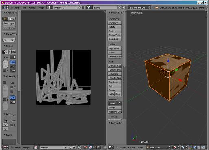Add a new screen layout
This screenshot has height=150, width=209.
(79, 7)
